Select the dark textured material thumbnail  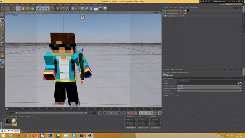8,122
